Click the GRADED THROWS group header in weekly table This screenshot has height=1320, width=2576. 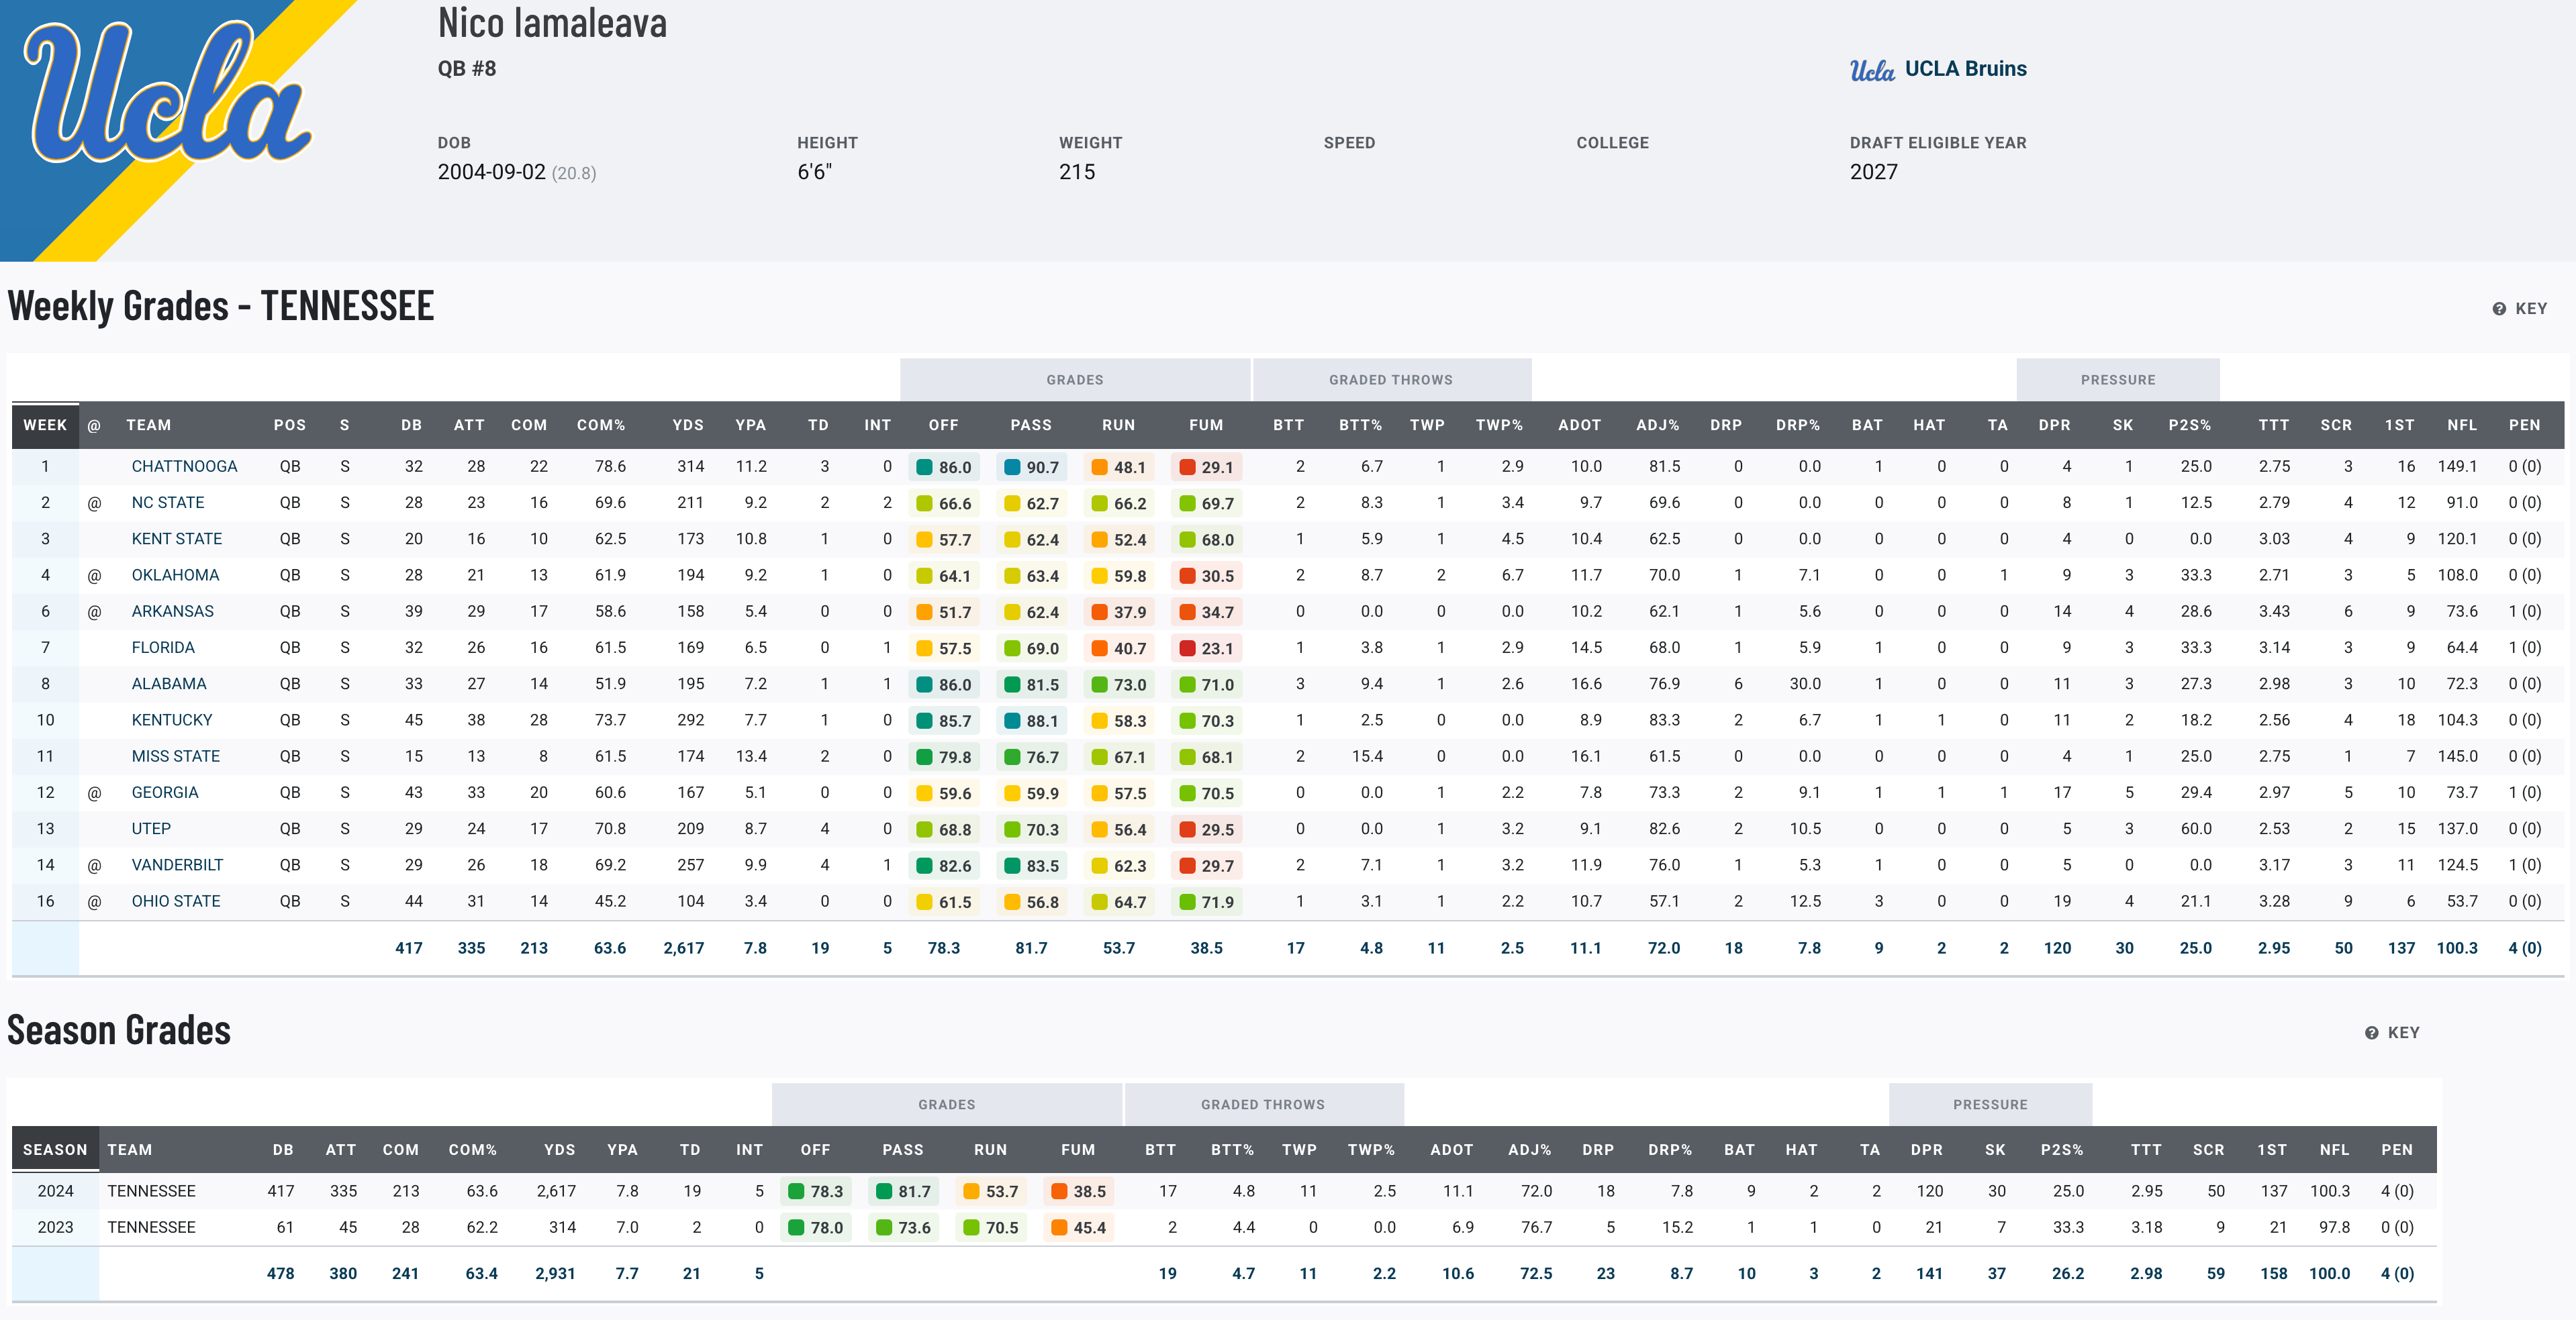(1390, 380)
